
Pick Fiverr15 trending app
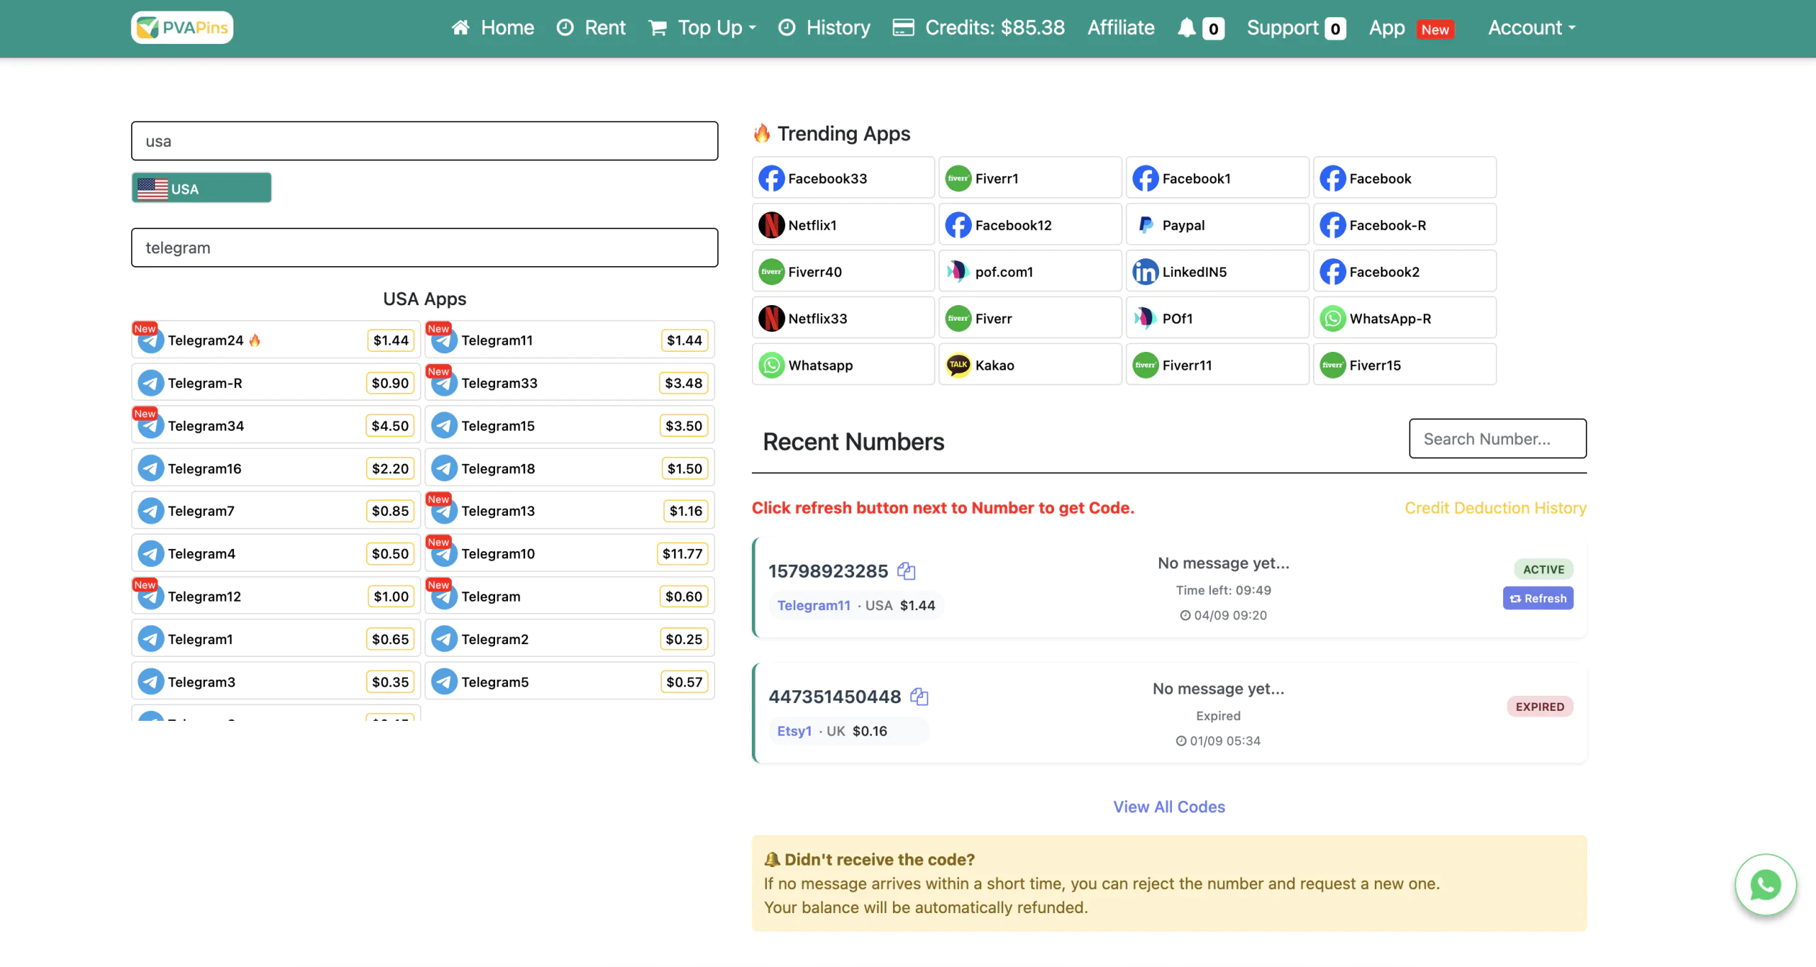pos(1405,365)
